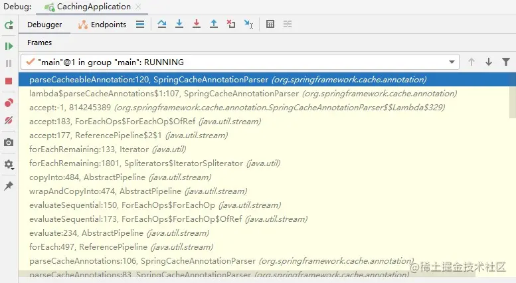Stop the debug session

click(x=9, y=81)
